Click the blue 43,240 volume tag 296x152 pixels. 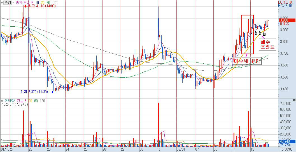coord(288,141)
